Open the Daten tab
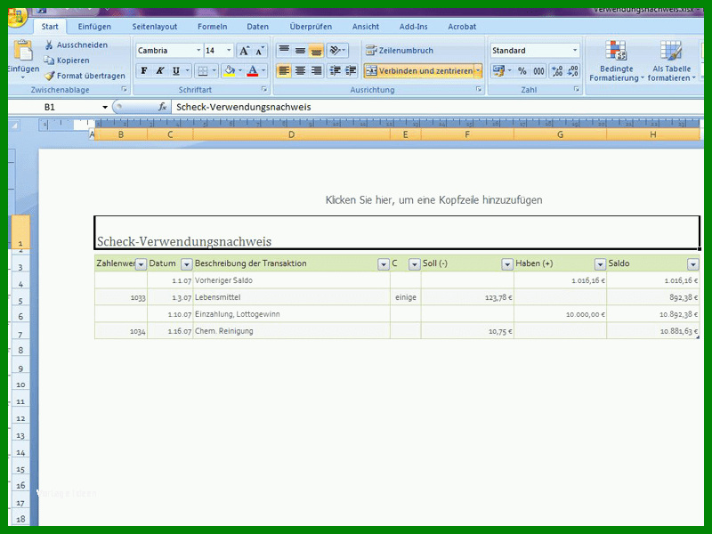Viewport: 712px width, 534px height. click(x=257, y=27)
